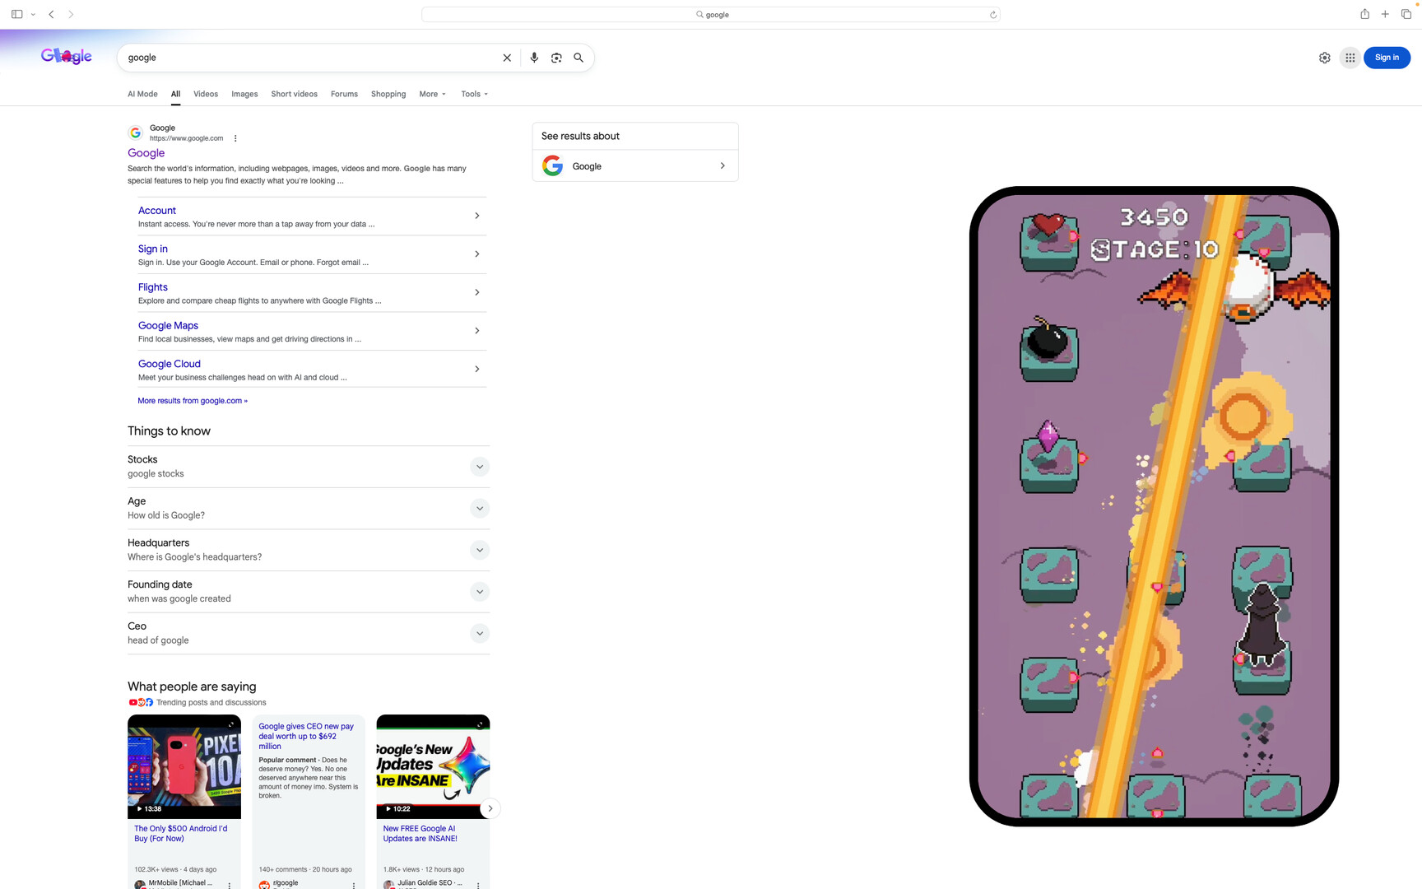Open quick settings gear icon
This screenshot has width=1422, height=889.
tap(1324, 58)
